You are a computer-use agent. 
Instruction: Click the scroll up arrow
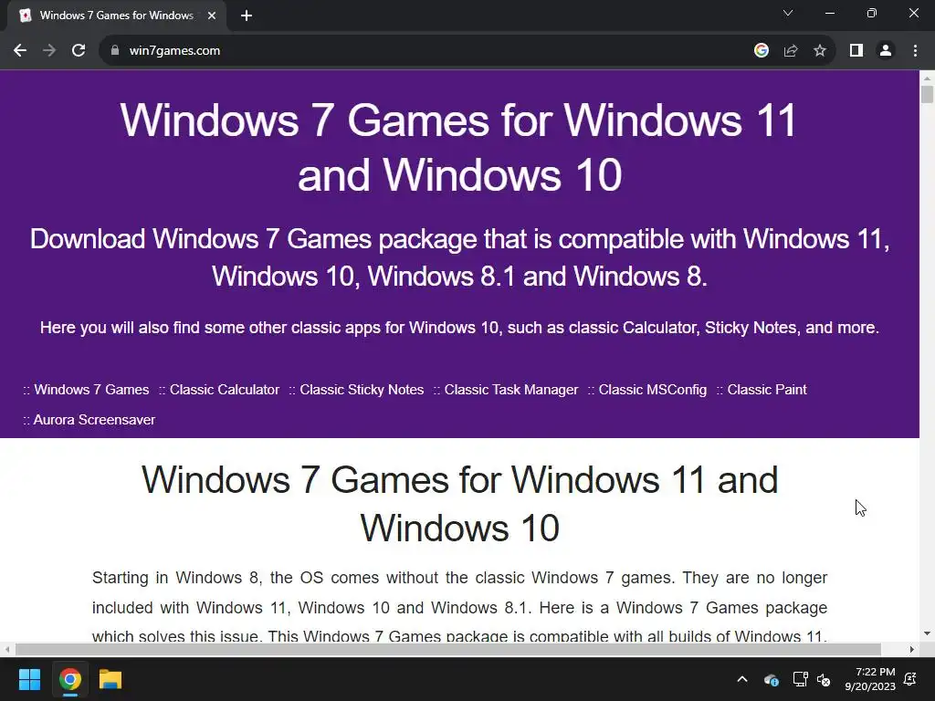927,78
